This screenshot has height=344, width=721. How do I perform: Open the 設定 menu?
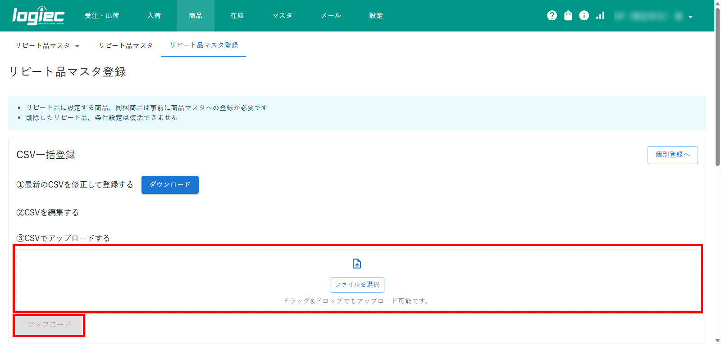click(376, 16)
